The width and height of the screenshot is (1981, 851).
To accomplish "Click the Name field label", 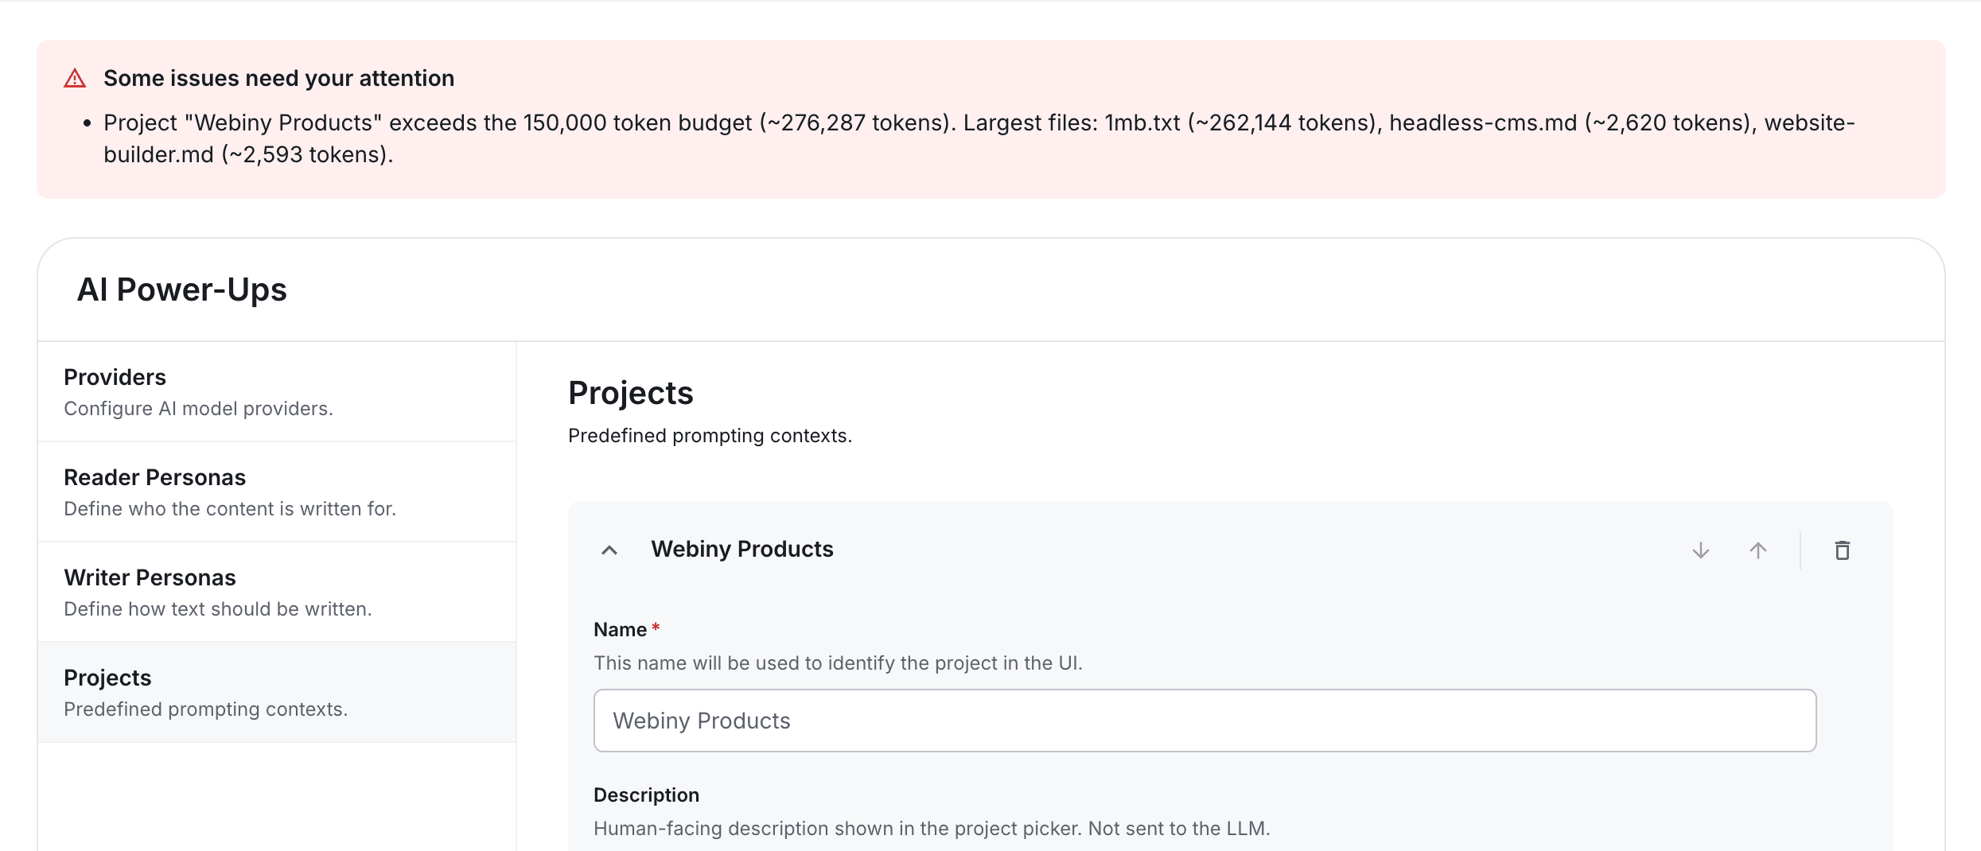I will tap(620, 629).
